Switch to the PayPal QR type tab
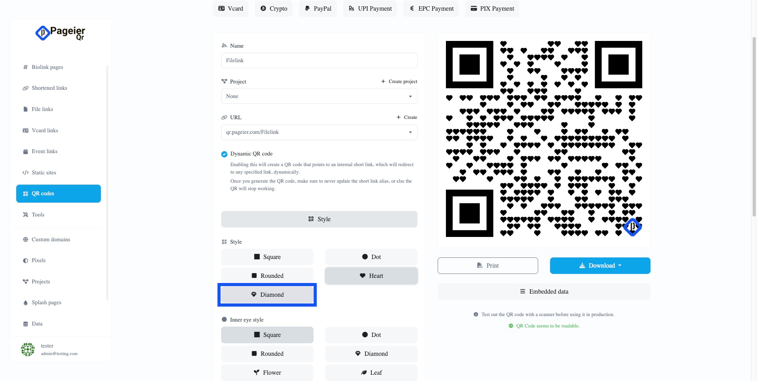 pyautogui.click(x=318, y=9)
